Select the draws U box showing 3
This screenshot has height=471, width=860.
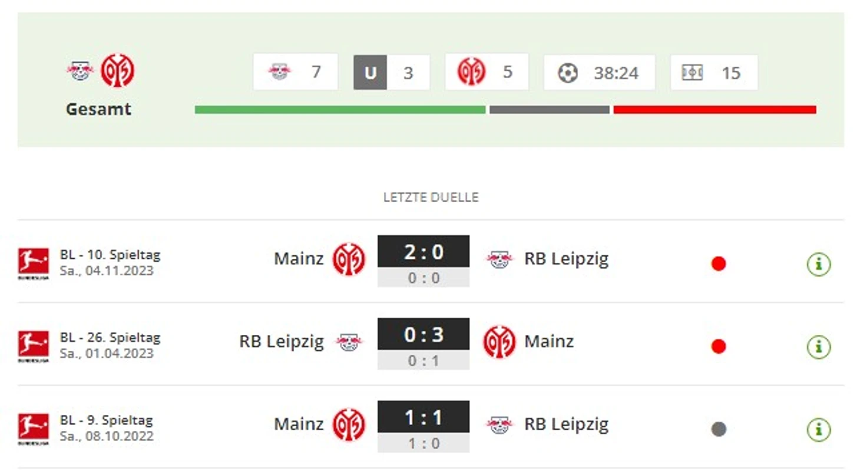(392, 73)
